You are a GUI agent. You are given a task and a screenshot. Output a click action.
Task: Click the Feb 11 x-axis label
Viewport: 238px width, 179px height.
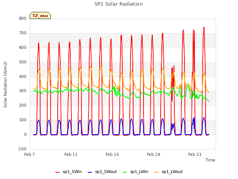pos(71,154)
